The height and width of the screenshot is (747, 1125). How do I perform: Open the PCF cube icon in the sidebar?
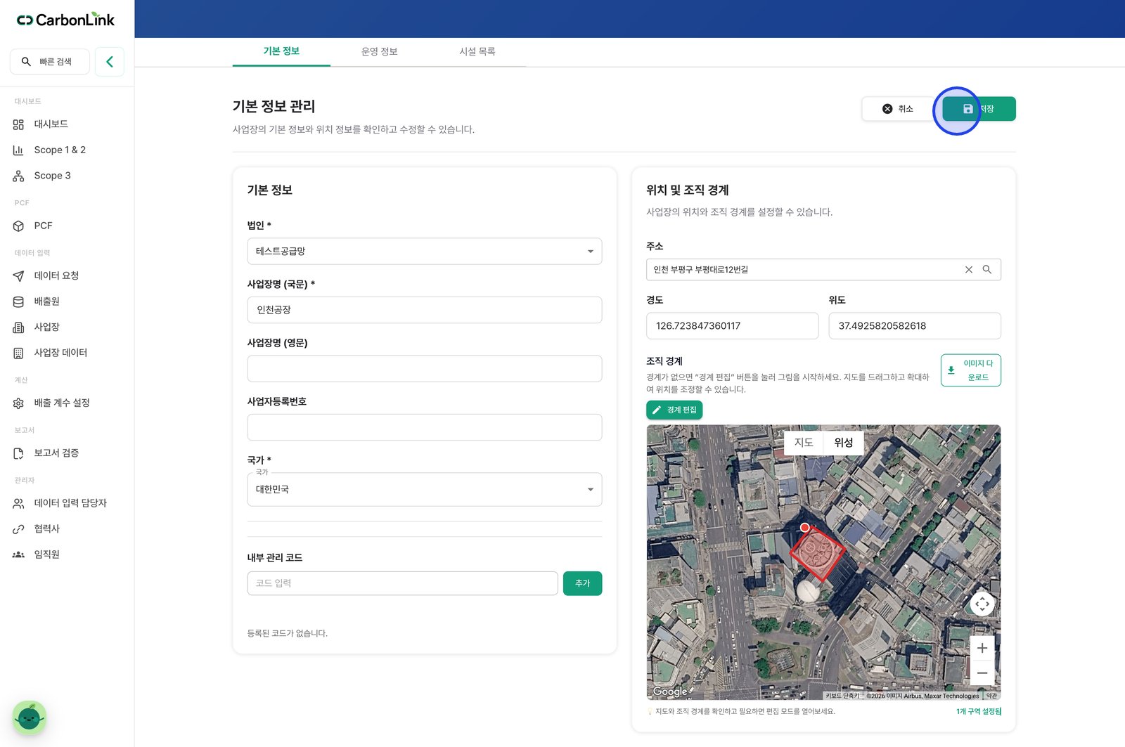point(19,226)
